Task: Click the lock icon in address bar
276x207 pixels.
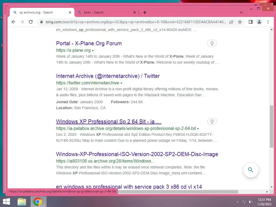Action: 41,22
